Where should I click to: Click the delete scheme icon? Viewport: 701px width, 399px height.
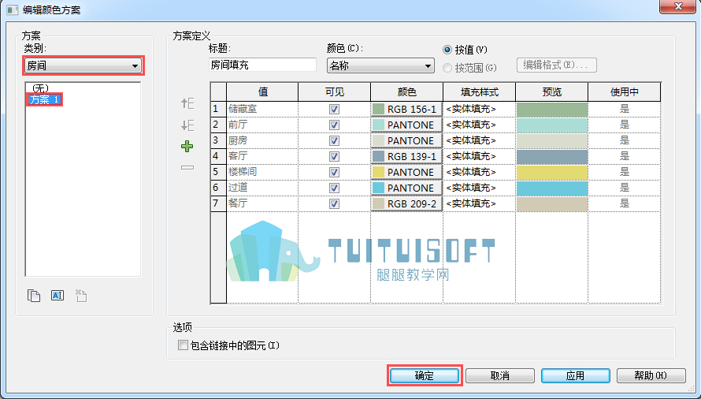[81, 296]
